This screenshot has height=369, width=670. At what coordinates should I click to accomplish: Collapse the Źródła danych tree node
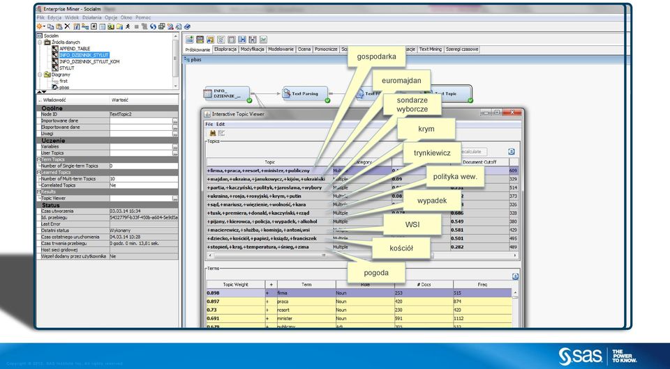coord(40,42)
